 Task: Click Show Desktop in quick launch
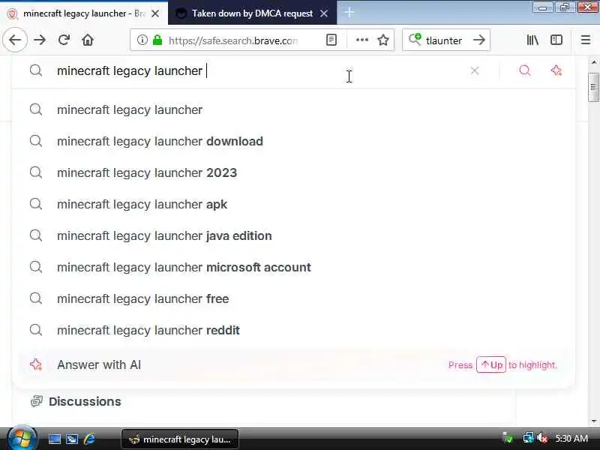pyautogui.click(x=54, y=439)
